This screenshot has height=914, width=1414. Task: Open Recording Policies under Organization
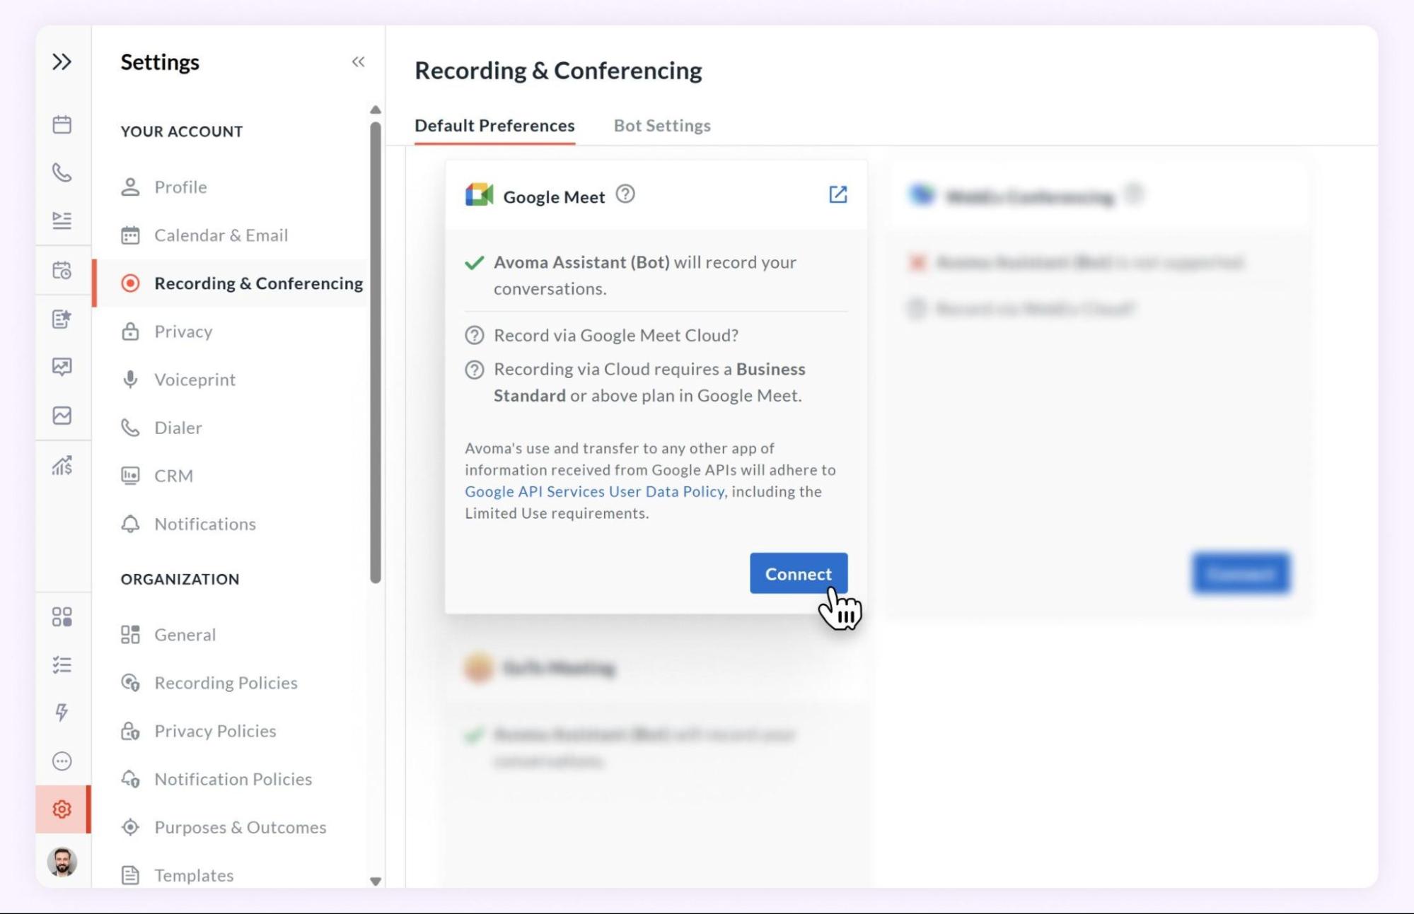tap(226, 683)
